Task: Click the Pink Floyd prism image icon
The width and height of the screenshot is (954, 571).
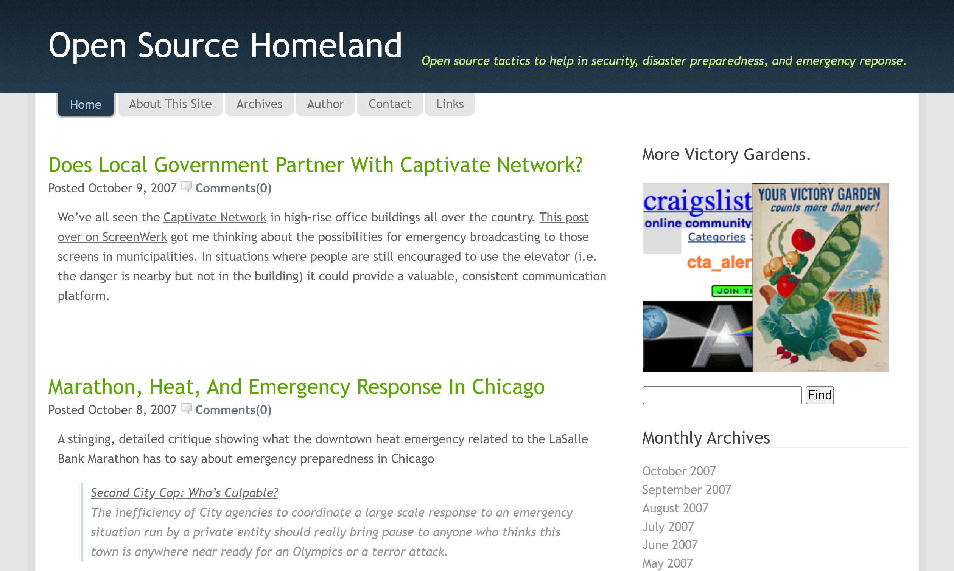Action: (696, 336)
